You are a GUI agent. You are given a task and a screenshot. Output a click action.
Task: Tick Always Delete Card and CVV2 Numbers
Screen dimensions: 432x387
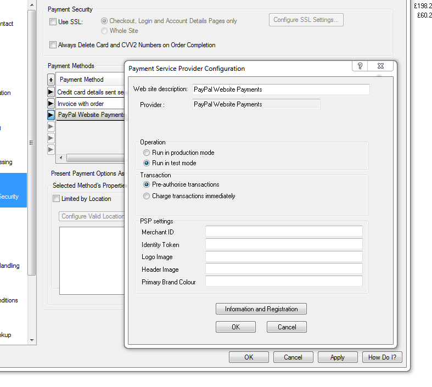point(53,45)
